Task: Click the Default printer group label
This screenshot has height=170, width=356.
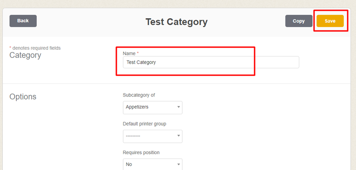Action: tap(144, 124)
